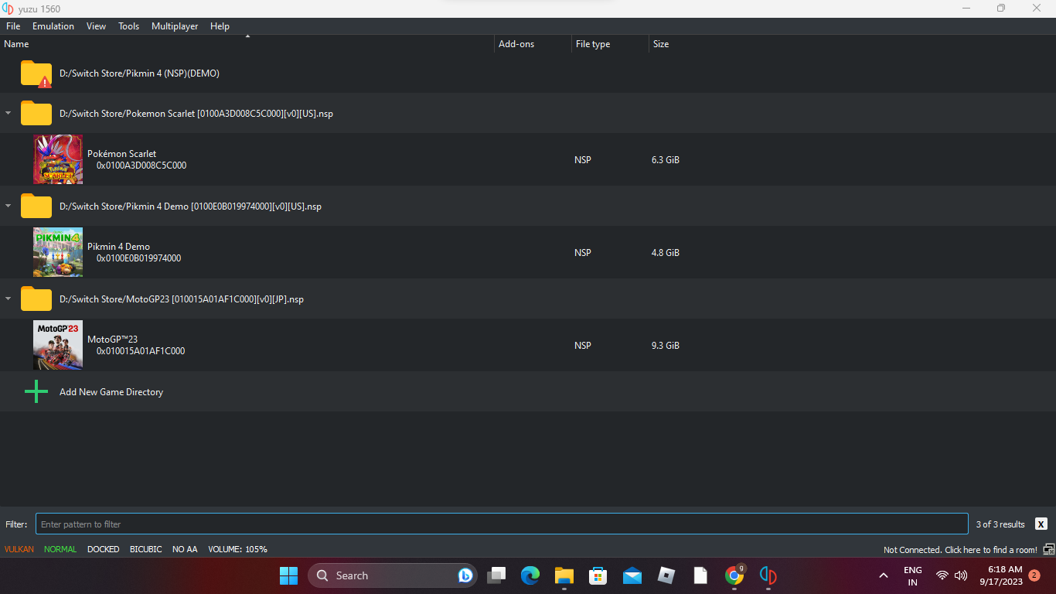The image size is (1056, 594).
Task: Clear the filter with the X button
Action: [1041, 524]
